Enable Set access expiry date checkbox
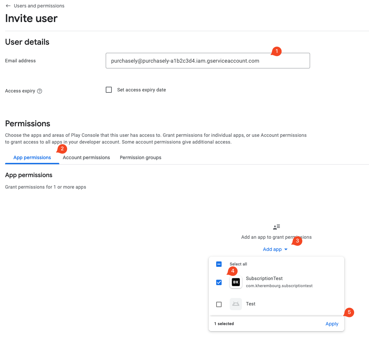 pyautogui.click(x=109, y=90)
